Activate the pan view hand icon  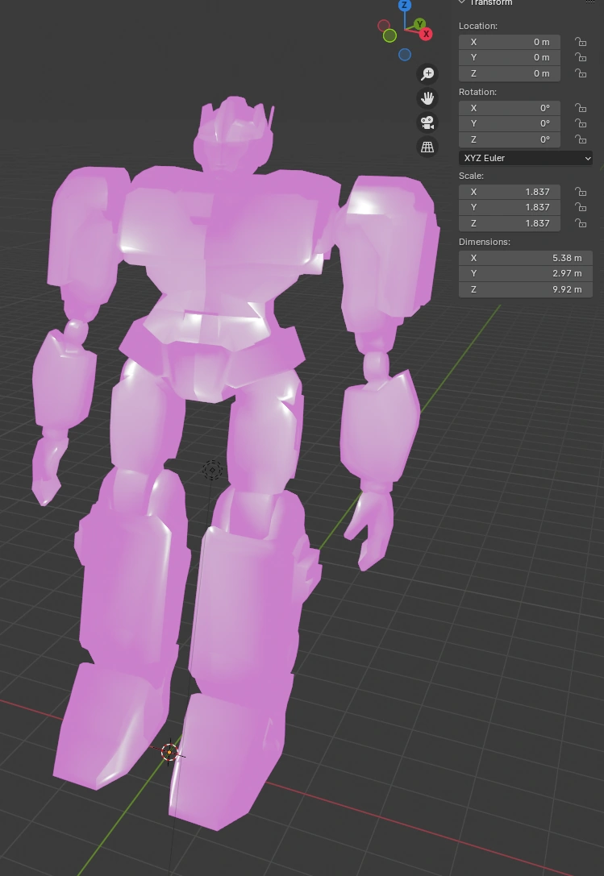coord(427,98)
